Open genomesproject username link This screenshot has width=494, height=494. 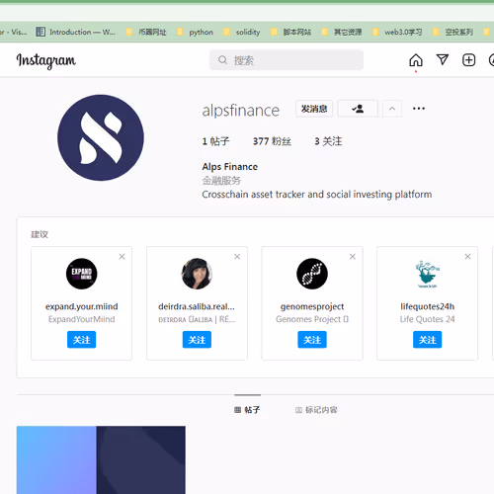point(312,306)
